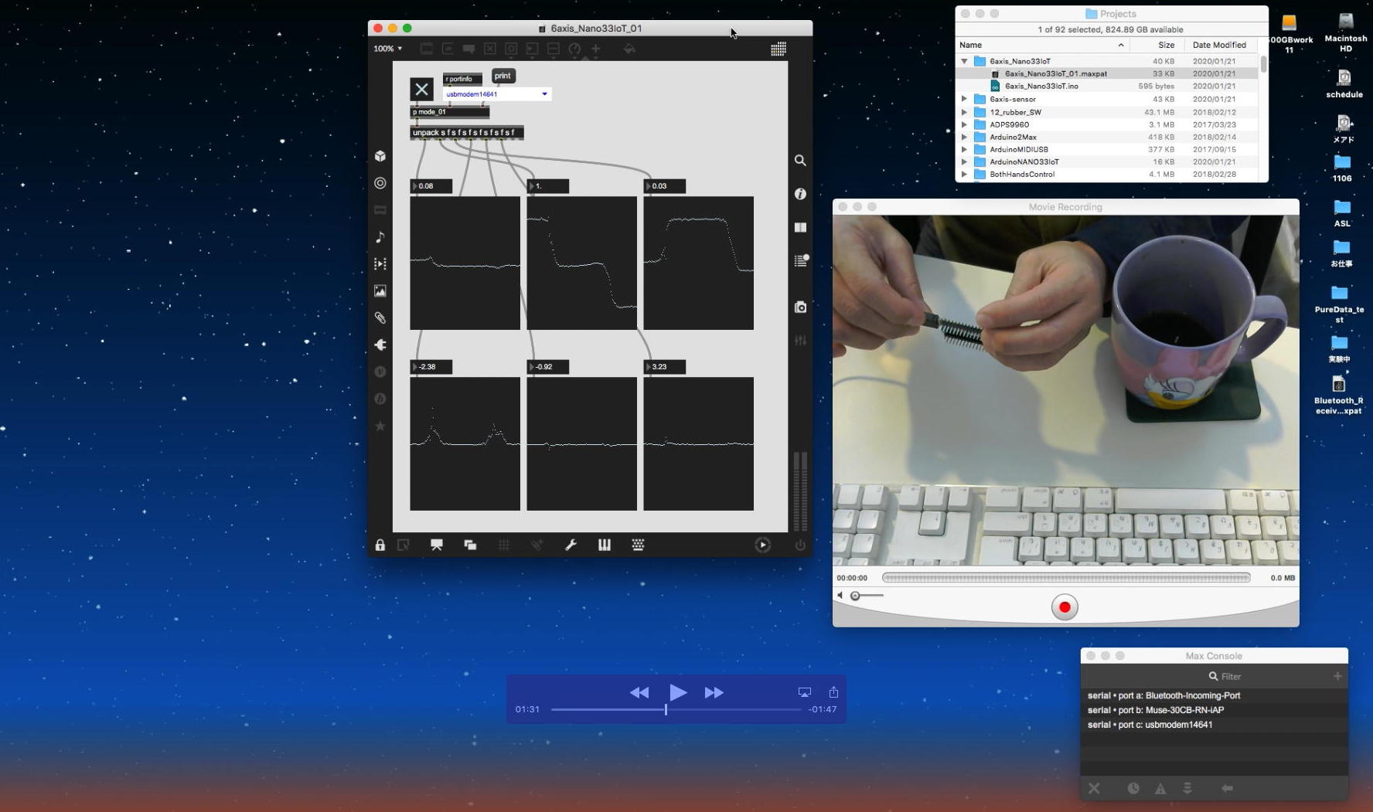
Task: Select the BothHandsControl folder row
Action: pyautogui.click(x=1107, y=175)
